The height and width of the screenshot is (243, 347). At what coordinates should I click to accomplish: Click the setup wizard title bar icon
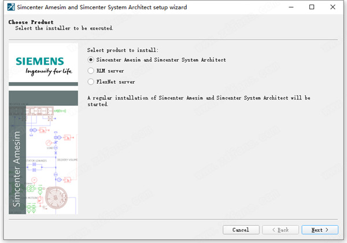click(11, 7)
